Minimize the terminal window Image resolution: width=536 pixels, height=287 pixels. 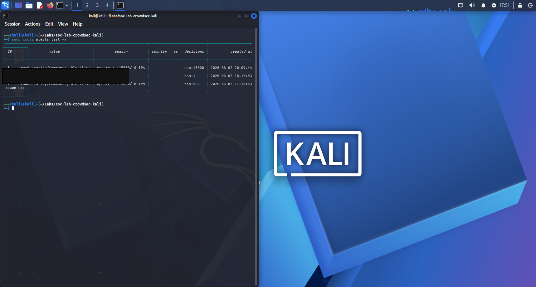click(x=239, y=16)
